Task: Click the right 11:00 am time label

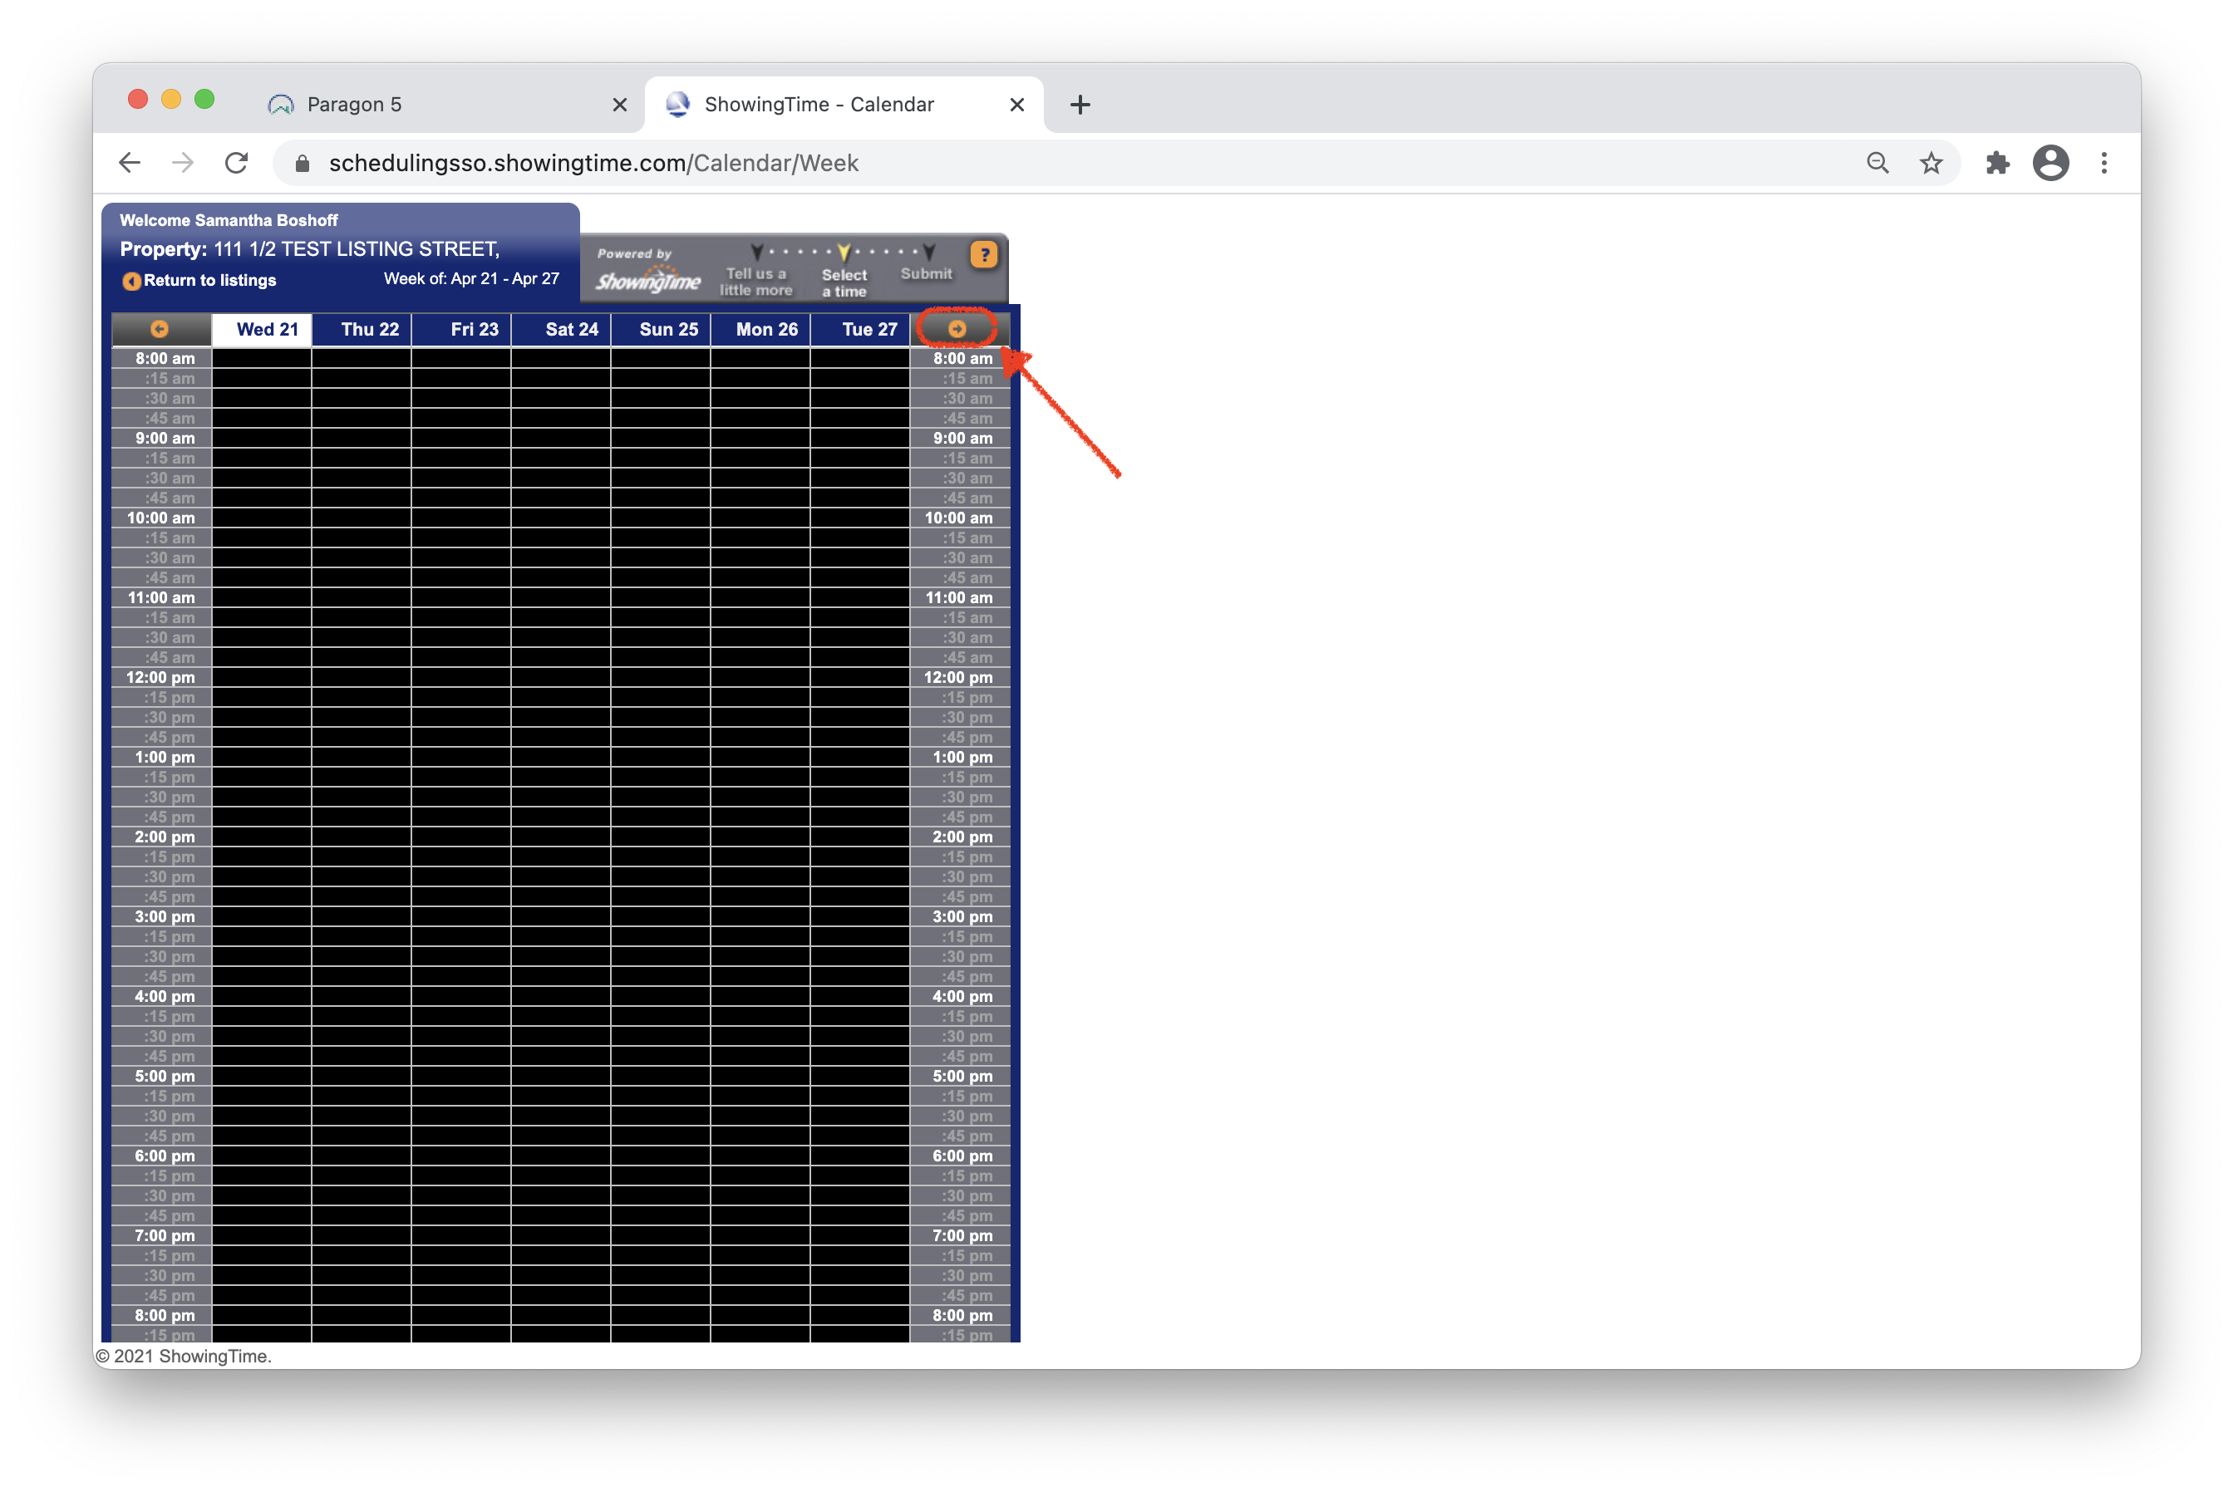Action: point(961,597)
